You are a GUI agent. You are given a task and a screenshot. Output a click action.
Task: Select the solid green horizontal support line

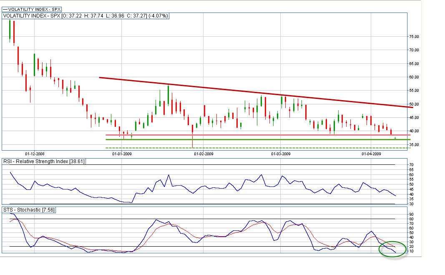click(250, 140)
